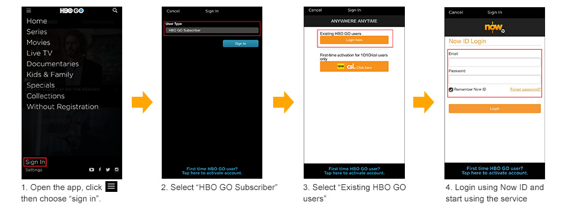Open Live TV menu entry

(x=40, y=53)
